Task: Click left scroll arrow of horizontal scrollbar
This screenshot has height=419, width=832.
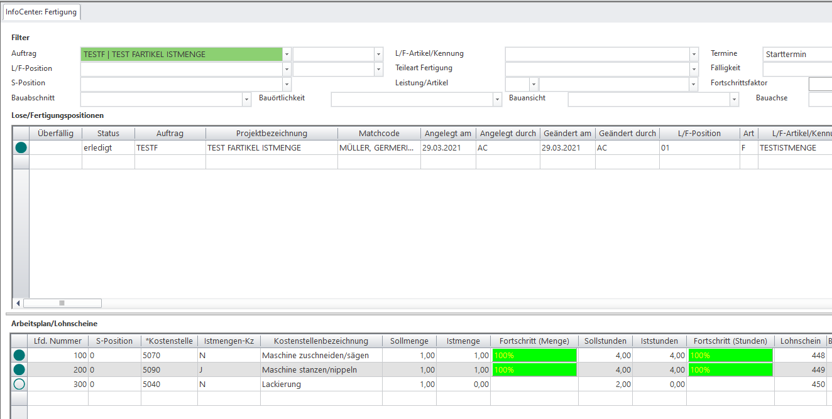Action: click(x=18, y=303)
